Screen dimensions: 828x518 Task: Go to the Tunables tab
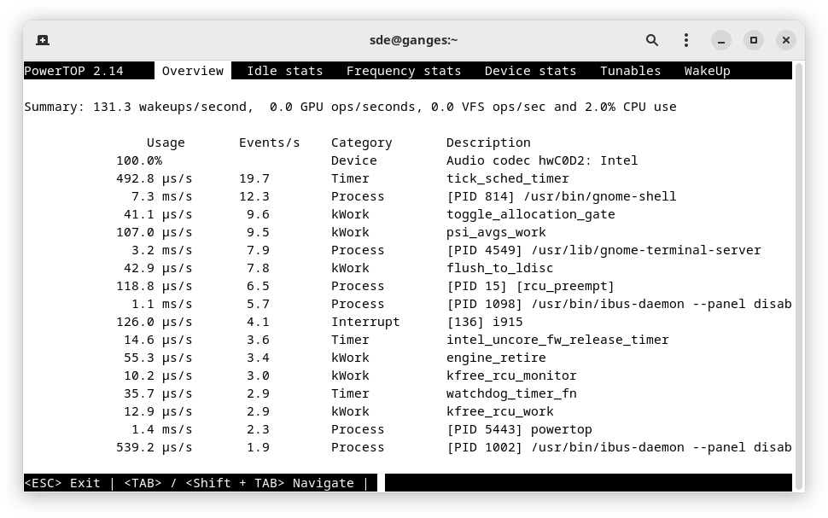point(630,71)
